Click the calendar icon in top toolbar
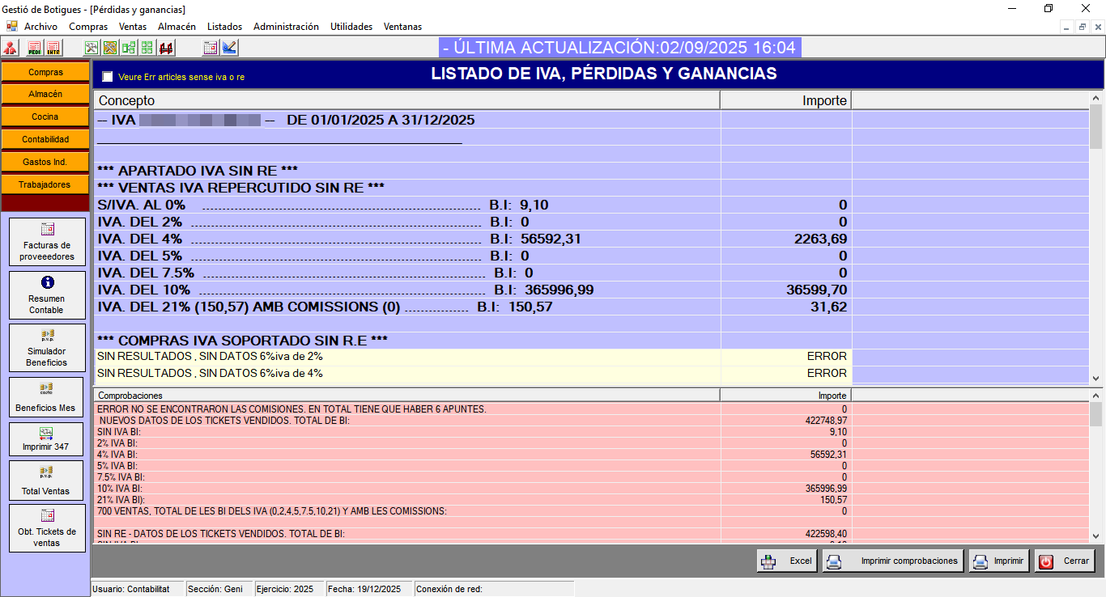 coord(211,48)
